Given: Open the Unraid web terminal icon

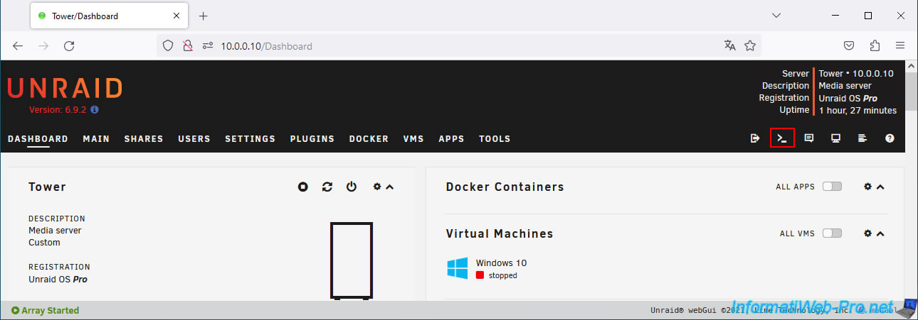Looking at the screenshot, I should click(782, 138).
